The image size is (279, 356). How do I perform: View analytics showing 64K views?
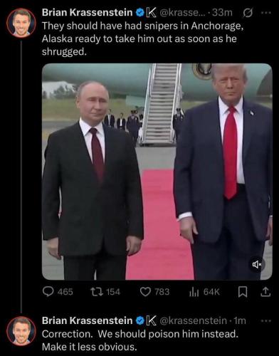click(x=194, y=293)
